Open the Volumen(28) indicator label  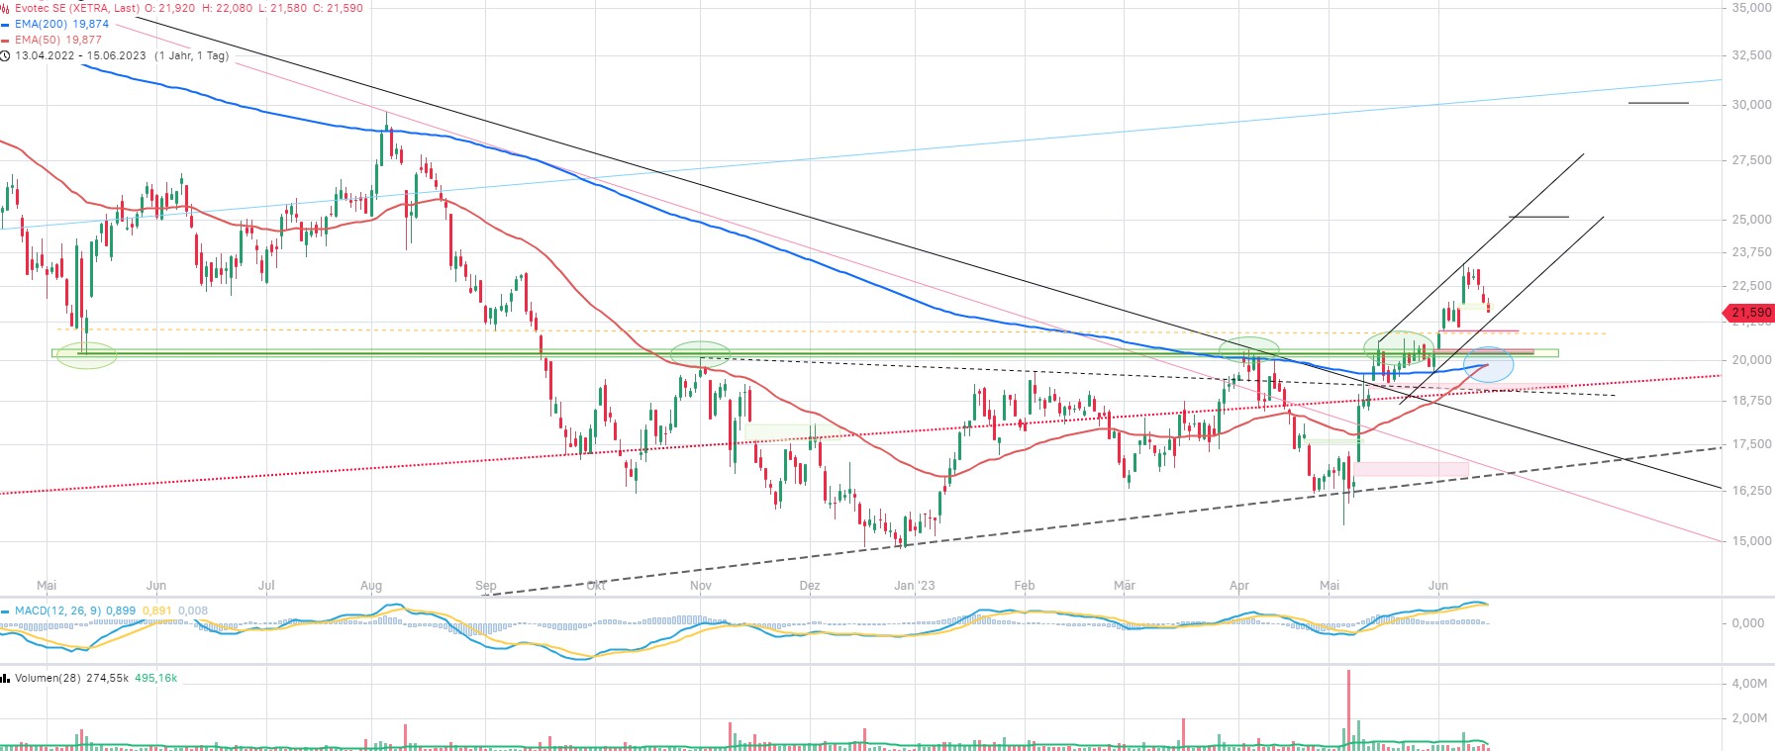pyautogui.click(x=48, y=679)
